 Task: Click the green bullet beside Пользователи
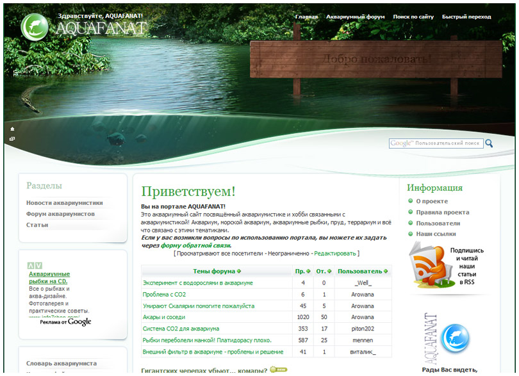411,223
